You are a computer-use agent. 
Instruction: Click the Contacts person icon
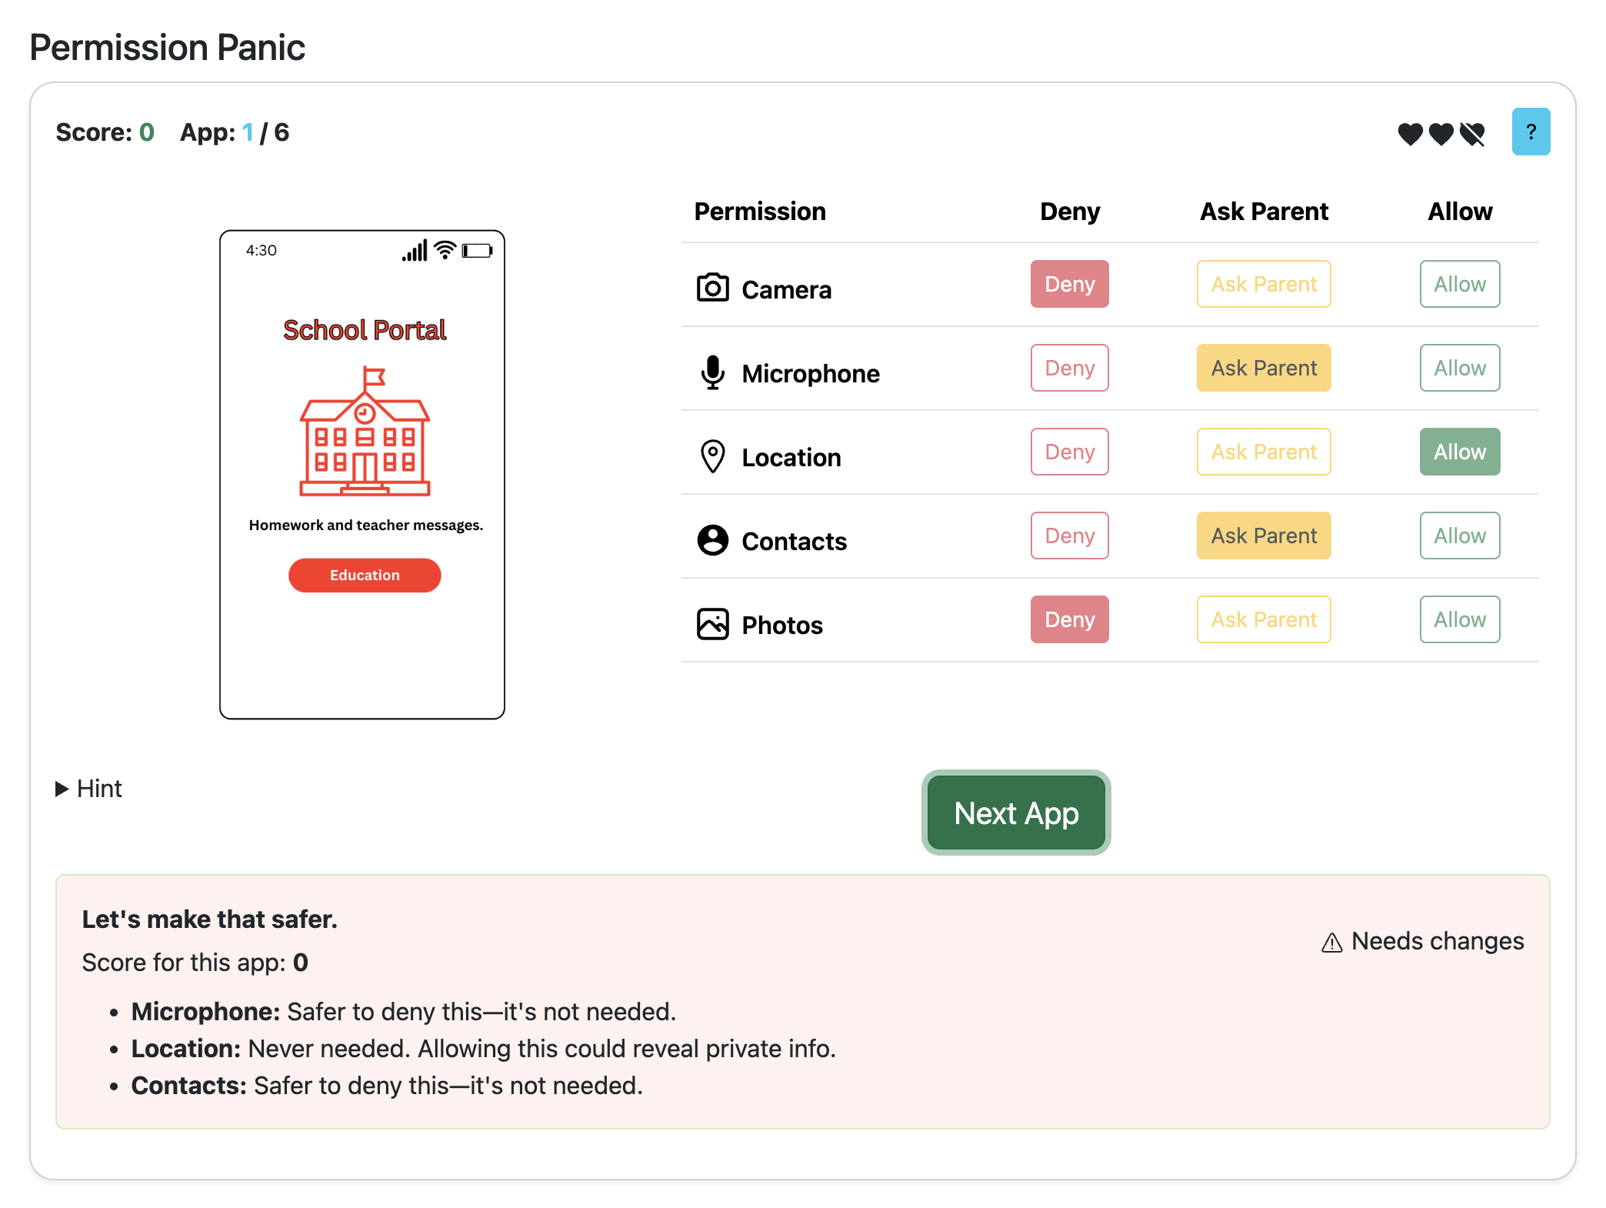(x=712, y=540)
